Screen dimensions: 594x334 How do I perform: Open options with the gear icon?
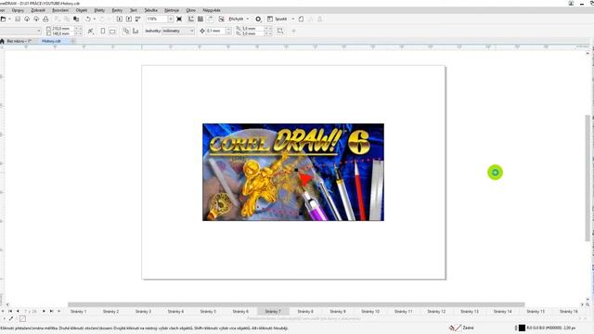(258, 19)
